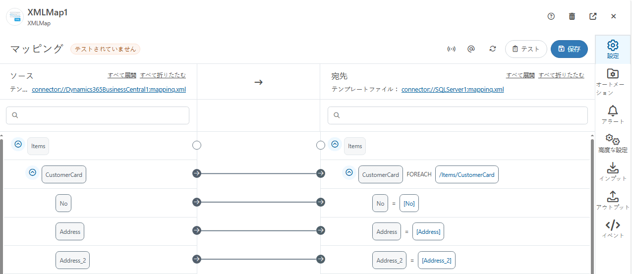Click destination Items empty connector circle
The width and height of the screenshot is (632, 274).
[321, 145]
